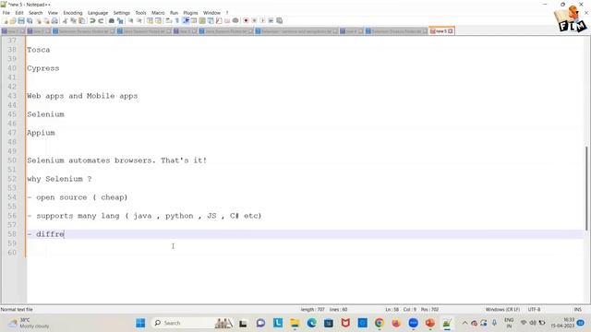The height and width of the screenshot is (332, 591).
Task: Click the Cut scissors toolbar icon
Action: pyautogui.click(x=65, y=20)
